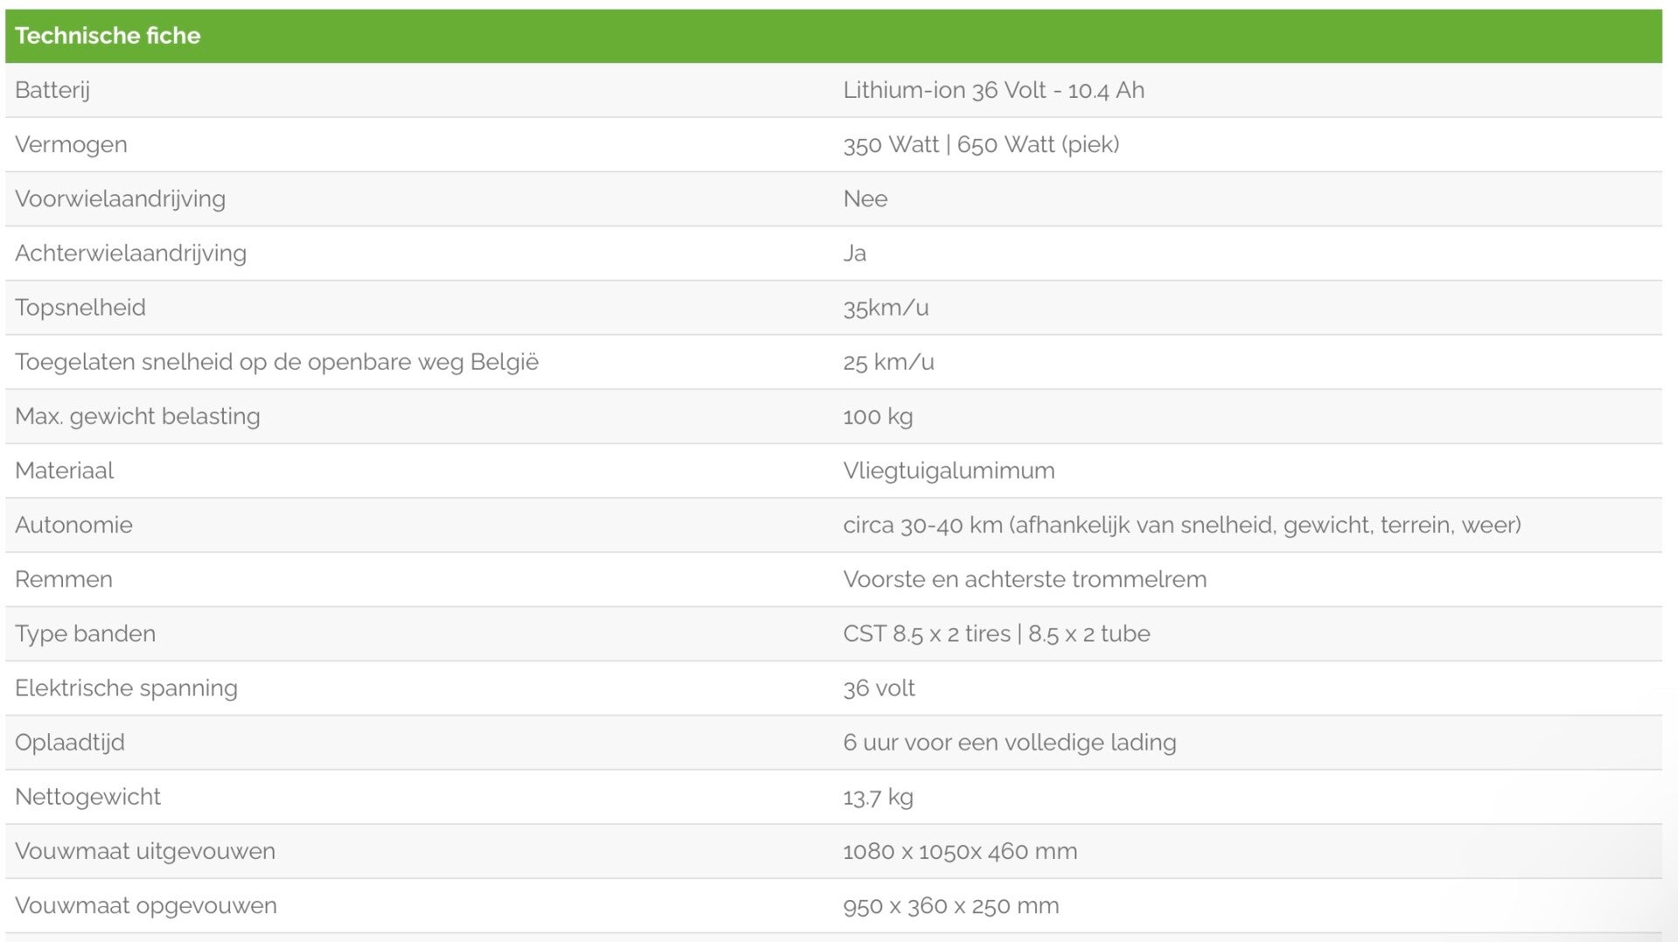Click the Toegelaten snelheid België label

276,362
